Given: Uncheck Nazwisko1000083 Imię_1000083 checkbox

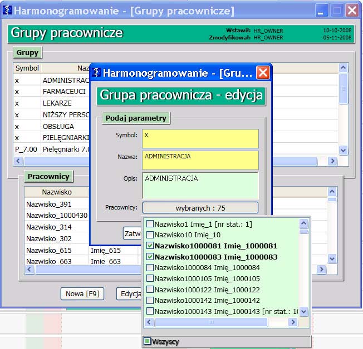Looking at the screenshot, I should tap(150, 257).
